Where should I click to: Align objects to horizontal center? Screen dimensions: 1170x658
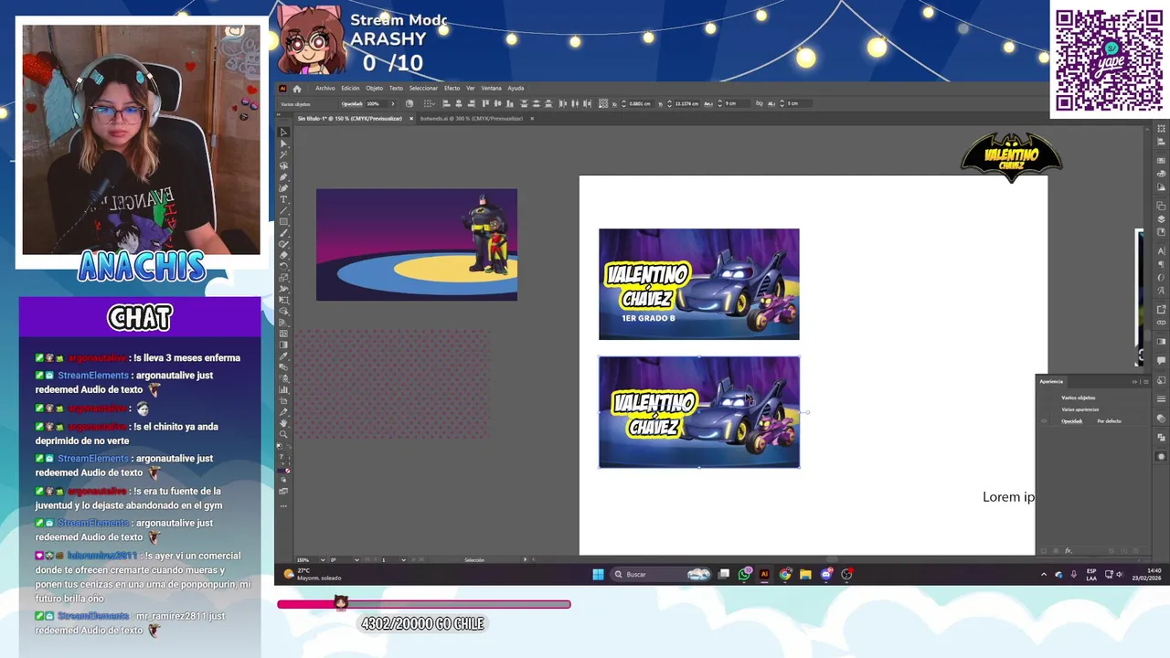pyautogui.click(x=459, y=103)
